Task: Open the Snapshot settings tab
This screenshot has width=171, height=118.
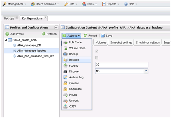Action: tap(121, 43)
